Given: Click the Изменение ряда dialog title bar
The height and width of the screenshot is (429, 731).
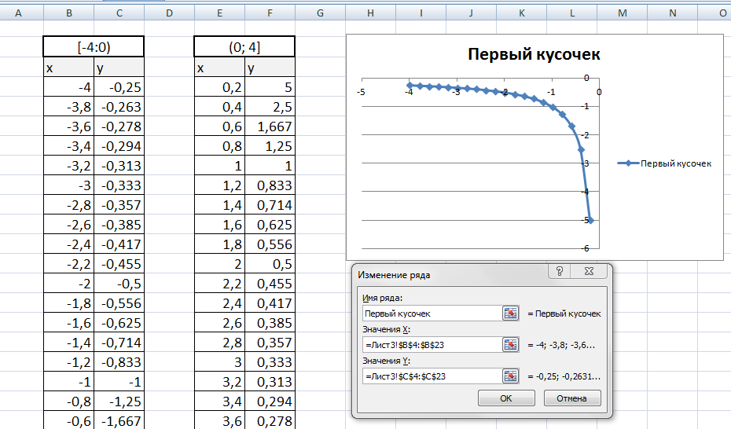Looking at the screenshot, I should 448,275.
